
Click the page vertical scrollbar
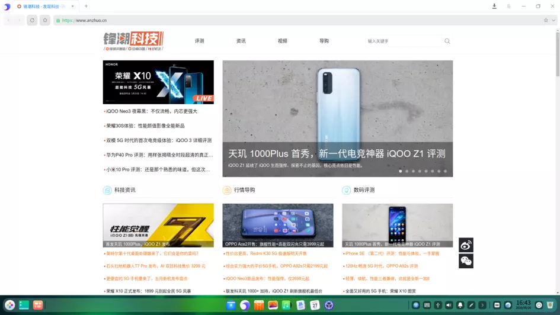tap(558, 53)
